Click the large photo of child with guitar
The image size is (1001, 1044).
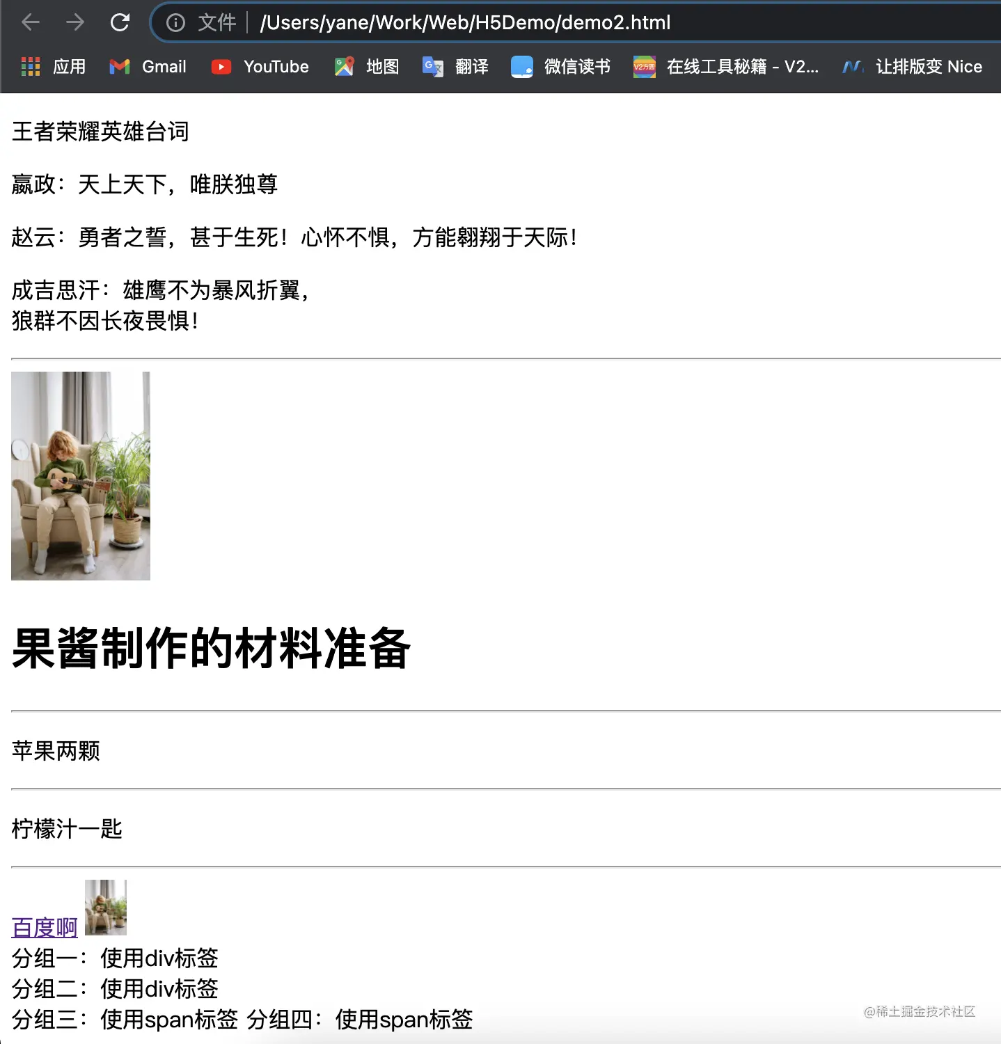point(81,476)
